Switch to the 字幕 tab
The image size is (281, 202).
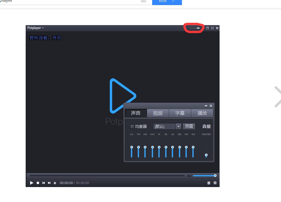[x=180, y=113]
